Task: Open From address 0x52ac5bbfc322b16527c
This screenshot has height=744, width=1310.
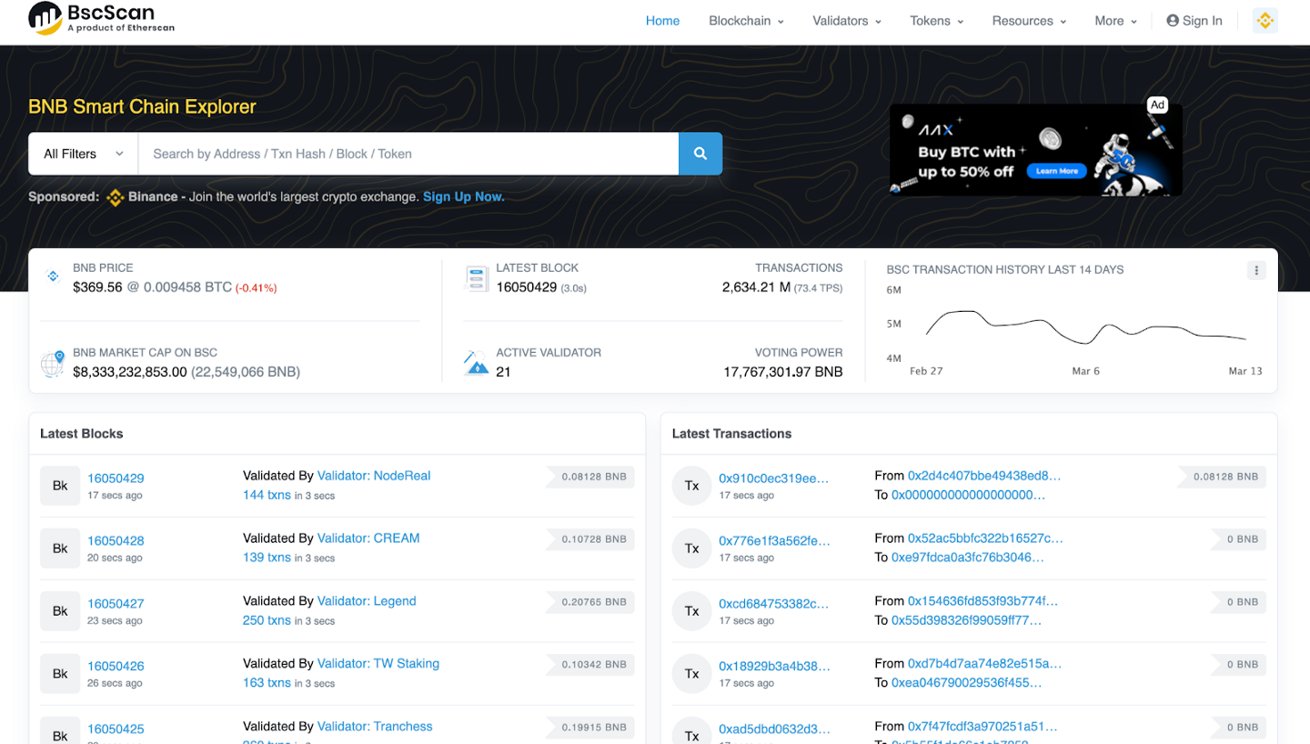Action: click(x=985, y=538)
